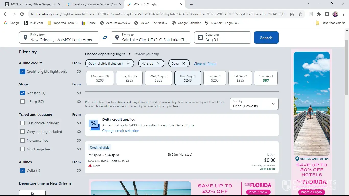Uncheck Credit-eligible flights only checkbox
349x196 pixels.
coord(22,72)
